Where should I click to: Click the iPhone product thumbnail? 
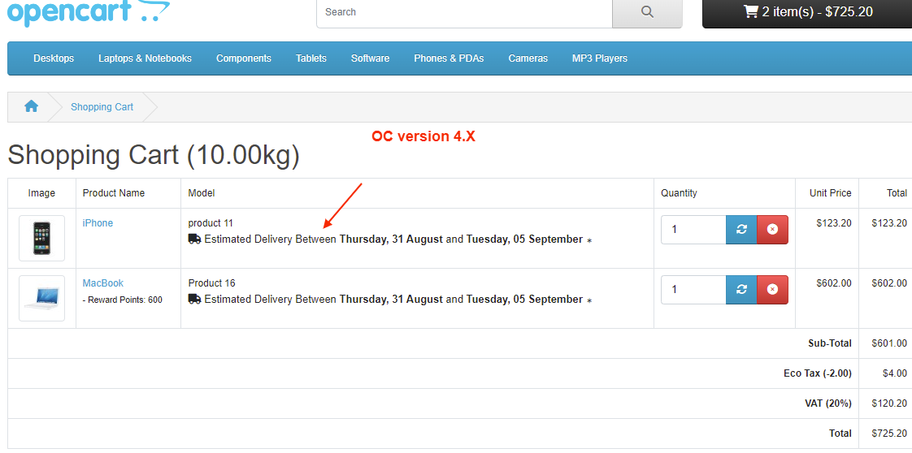point(42,238)
